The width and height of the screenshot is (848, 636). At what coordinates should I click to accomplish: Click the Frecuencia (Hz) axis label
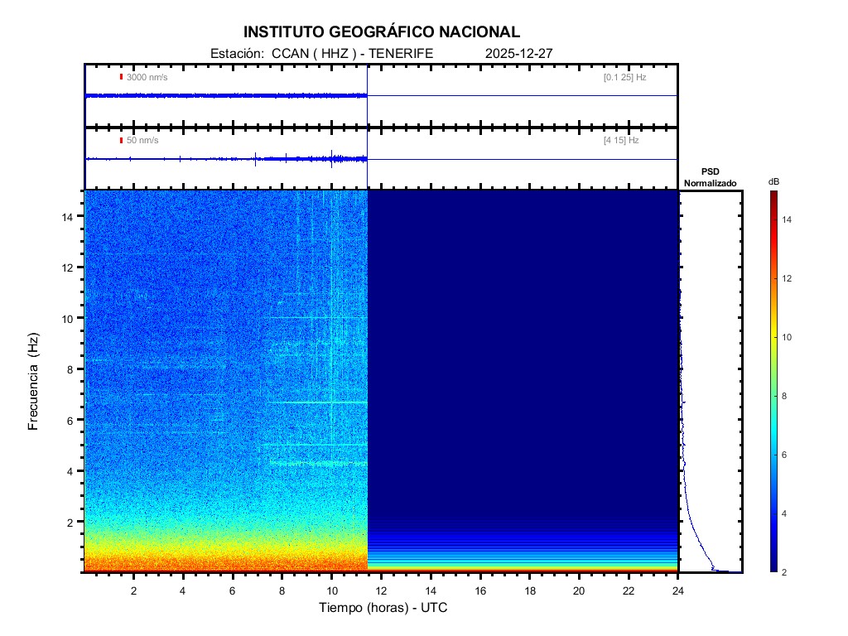tap(34, 382)
